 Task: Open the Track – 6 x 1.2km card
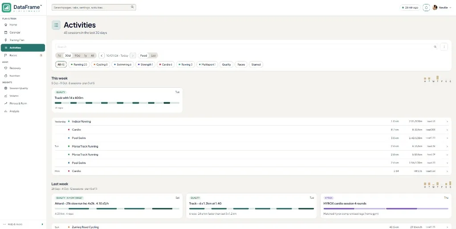(x=251, y=206)
